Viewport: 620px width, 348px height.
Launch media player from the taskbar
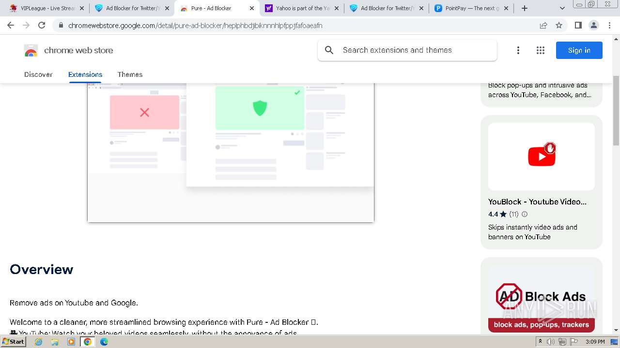71,342
